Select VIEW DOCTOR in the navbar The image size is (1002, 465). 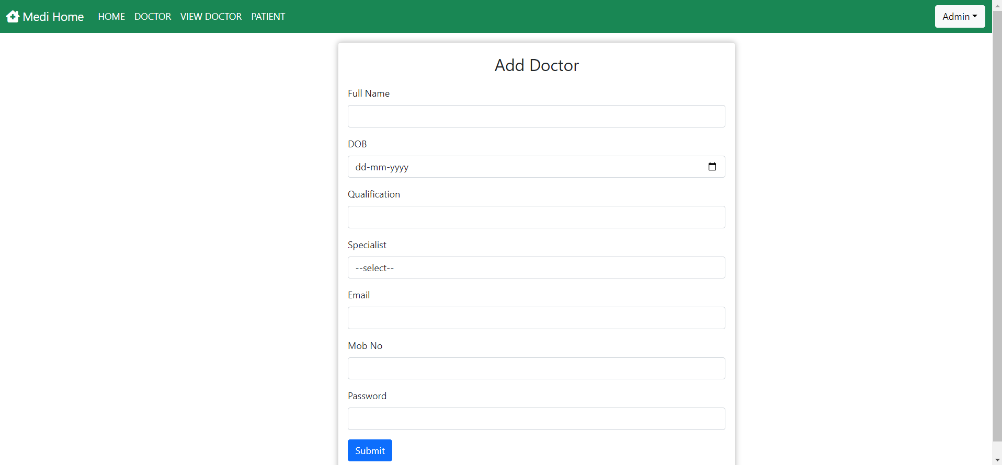(x=211, y=17)
